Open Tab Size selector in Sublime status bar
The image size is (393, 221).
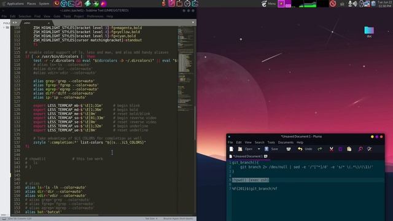[x=151, y=219]
